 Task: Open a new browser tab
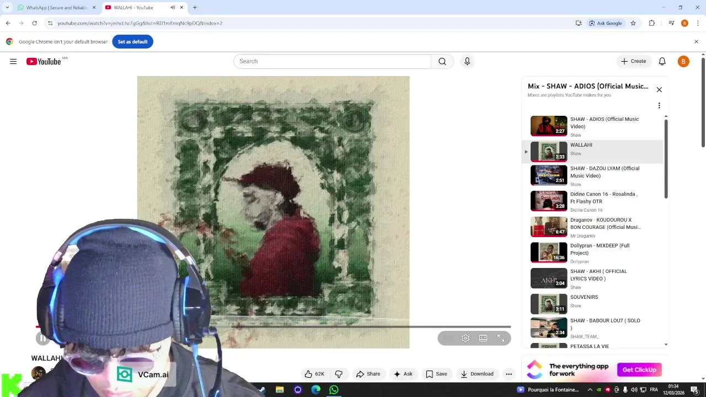[195, 8]
